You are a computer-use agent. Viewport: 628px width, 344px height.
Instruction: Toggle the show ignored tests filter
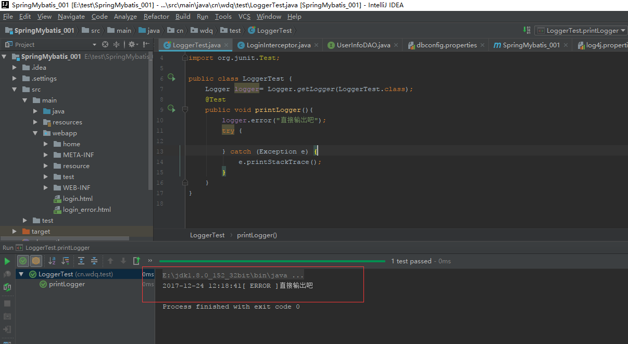coord(36,261)
